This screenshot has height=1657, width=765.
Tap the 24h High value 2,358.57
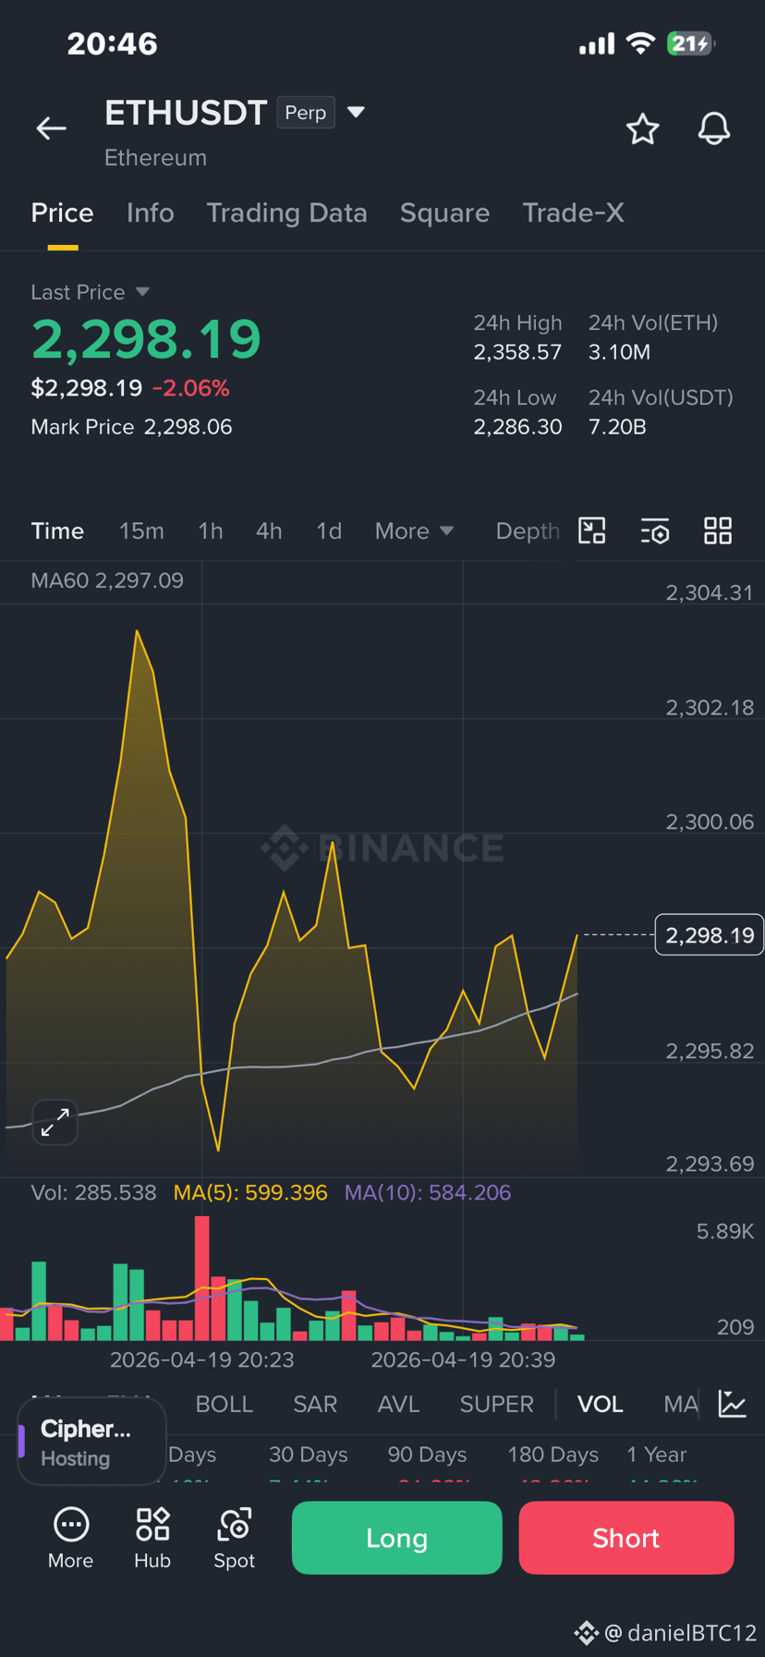(517, 352)
